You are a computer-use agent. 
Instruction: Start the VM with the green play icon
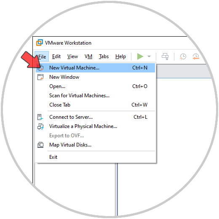pyautogui.click(x=140, y=56)
